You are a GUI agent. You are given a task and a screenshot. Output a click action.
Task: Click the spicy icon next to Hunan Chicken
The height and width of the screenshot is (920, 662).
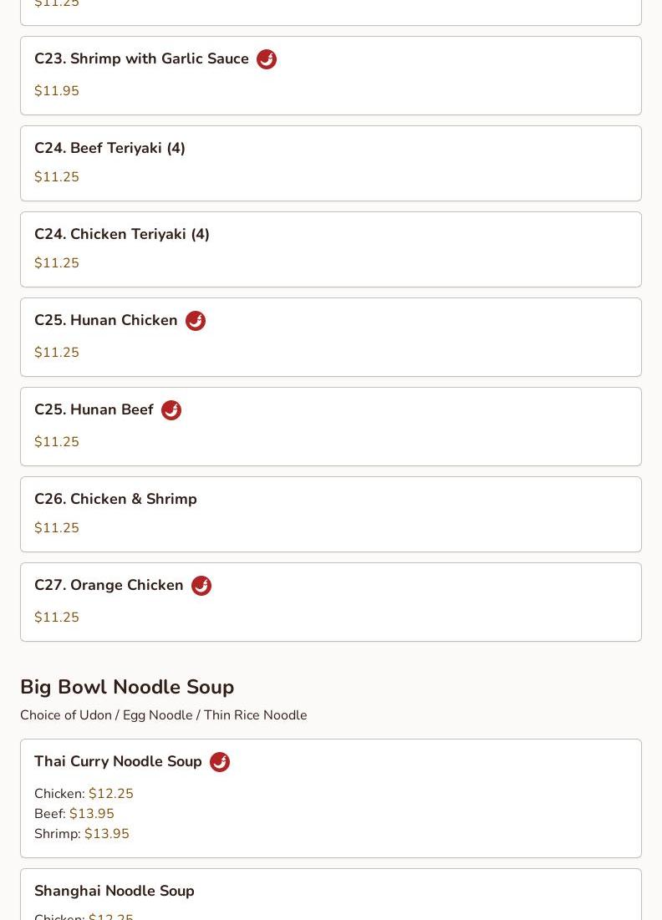[x=196, y=321]
